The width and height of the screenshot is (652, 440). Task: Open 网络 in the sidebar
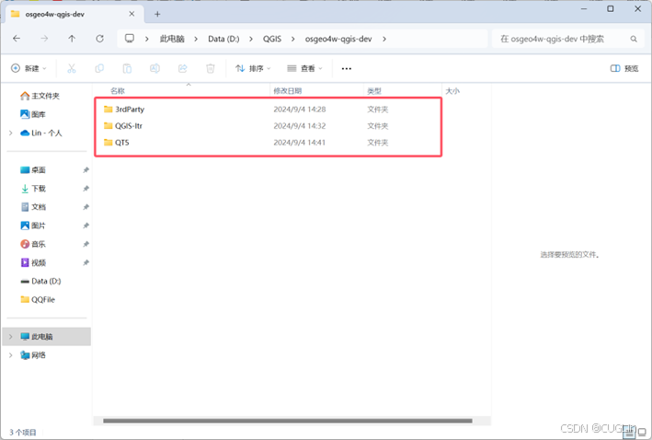(33, 355)
